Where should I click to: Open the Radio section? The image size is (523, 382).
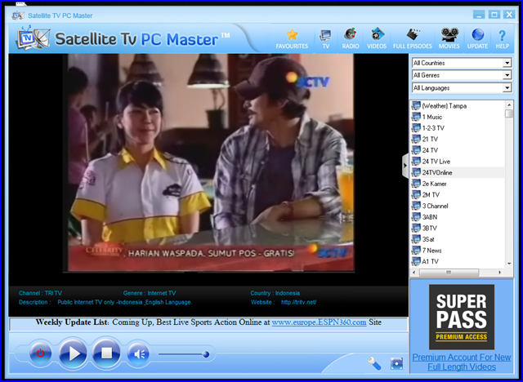[351, 39]
